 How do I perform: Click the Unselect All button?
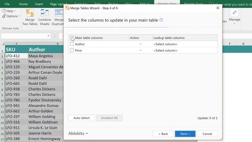click(x=109, y=118)
